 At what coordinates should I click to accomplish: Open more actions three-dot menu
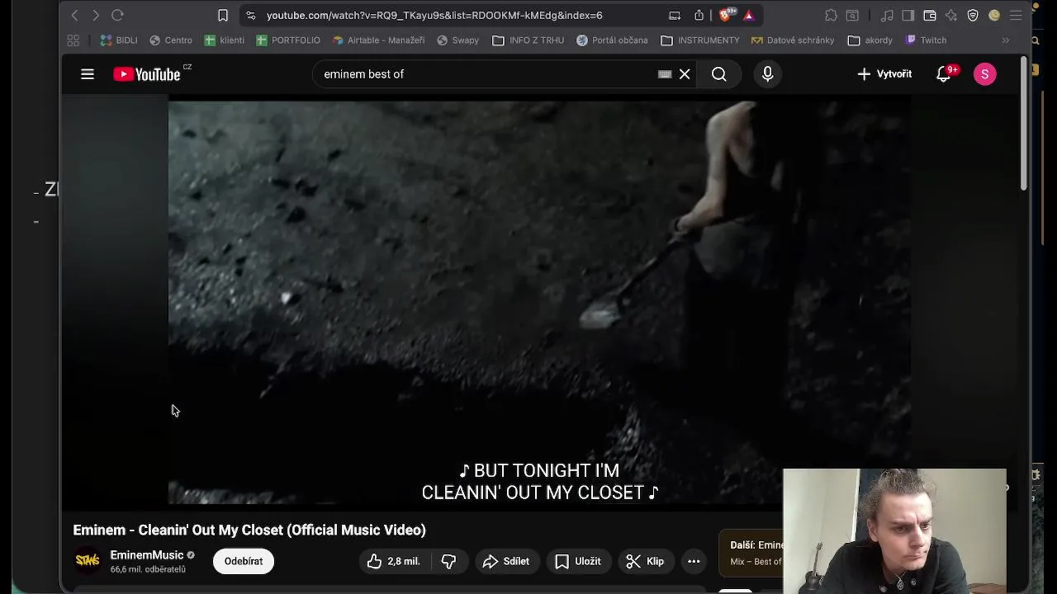click(x=694, y=561)
